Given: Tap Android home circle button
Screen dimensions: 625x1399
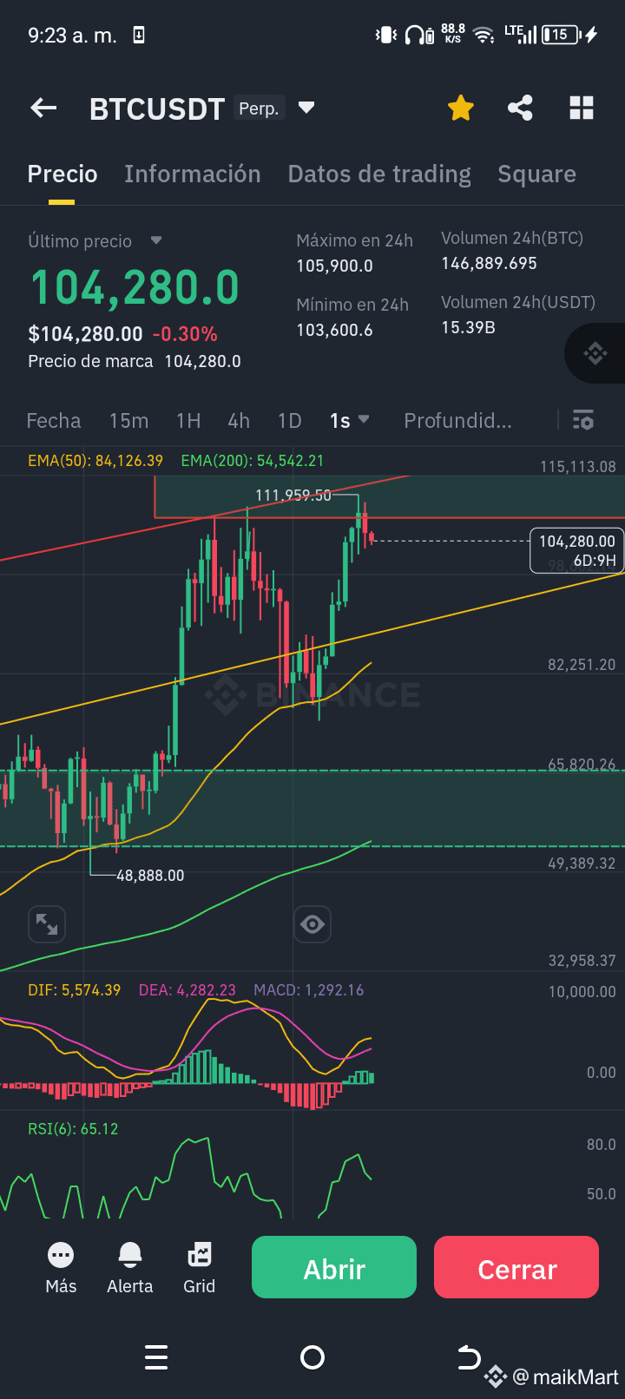Looking at the screenshot, I should tap(312, 1357).
